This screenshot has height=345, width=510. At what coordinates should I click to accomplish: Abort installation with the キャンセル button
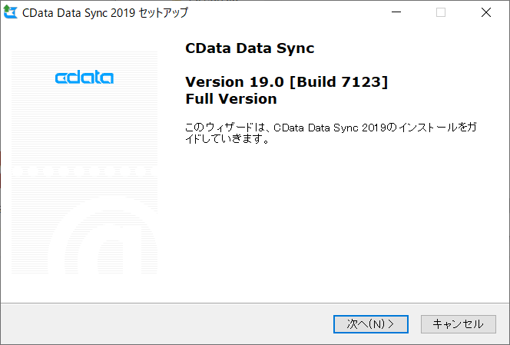[459, 324]
